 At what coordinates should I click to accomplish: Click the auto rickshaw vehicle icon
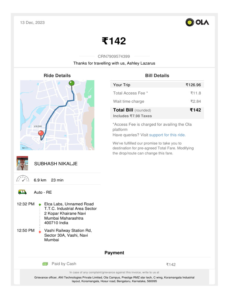22,192
